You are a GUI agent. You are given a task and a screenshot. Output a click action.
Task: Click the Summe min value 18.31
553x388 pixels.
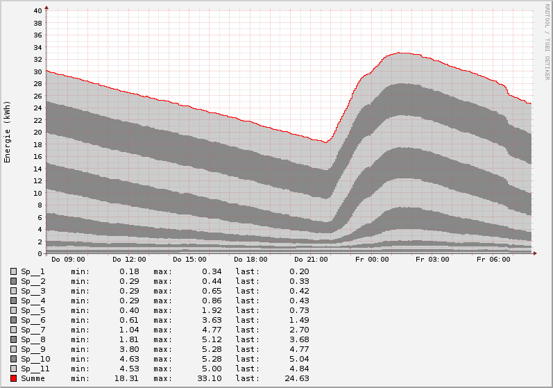click(127, 378)
